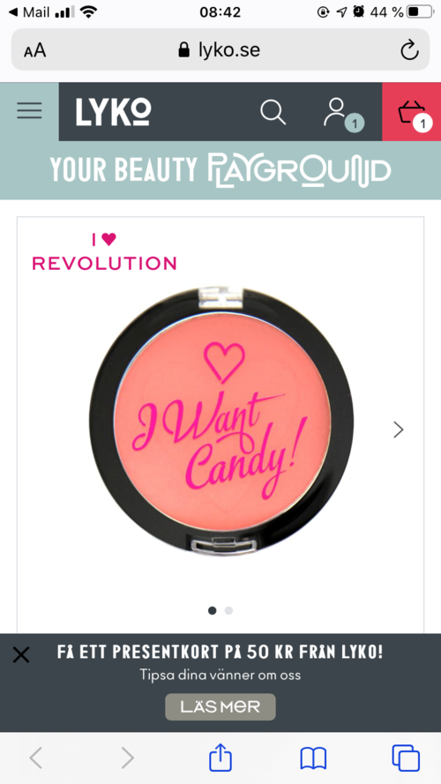
Task: Tap the lyko.se address bar
Action: (220, 50)
